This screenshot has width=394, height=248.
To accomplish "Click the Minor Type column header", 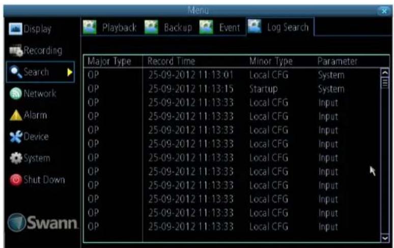I will 271,61.
